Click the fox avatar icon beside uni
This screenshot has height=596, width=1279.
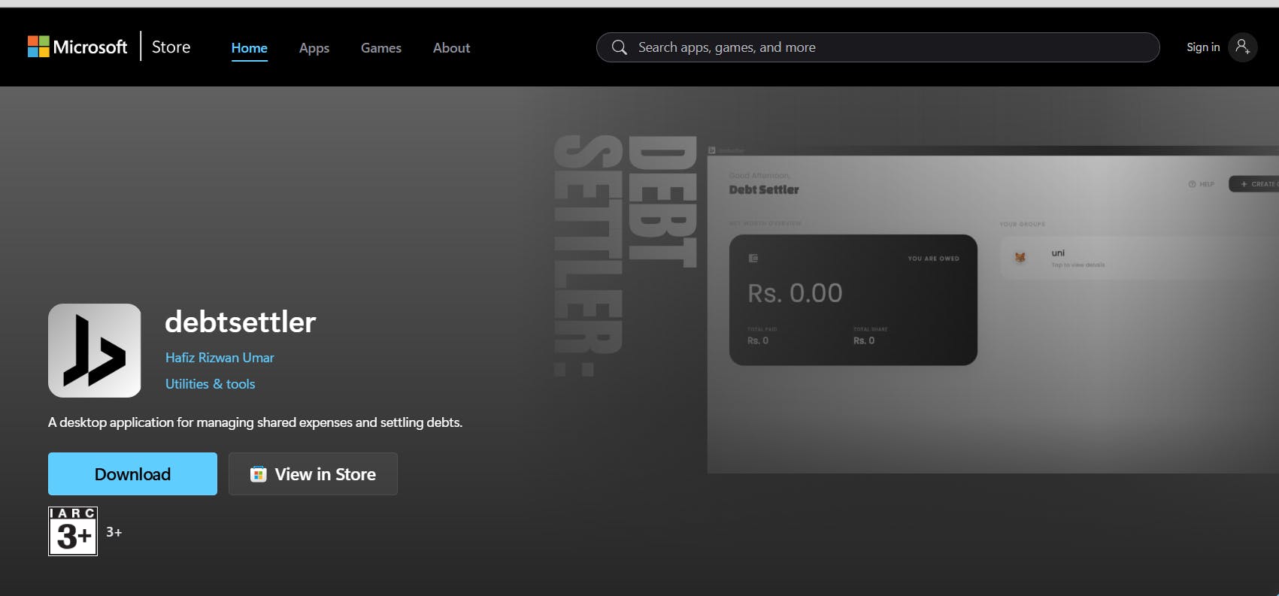click(x=1020, y=258)
